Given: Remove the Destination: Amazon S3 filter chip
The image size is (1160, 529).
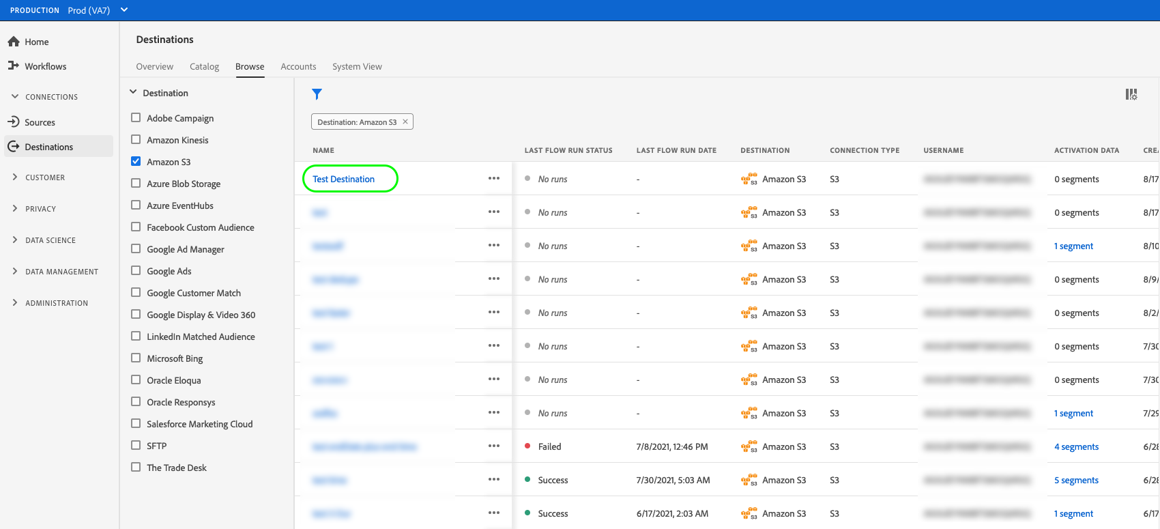Looking at the screenshot, I should point(405,121).
